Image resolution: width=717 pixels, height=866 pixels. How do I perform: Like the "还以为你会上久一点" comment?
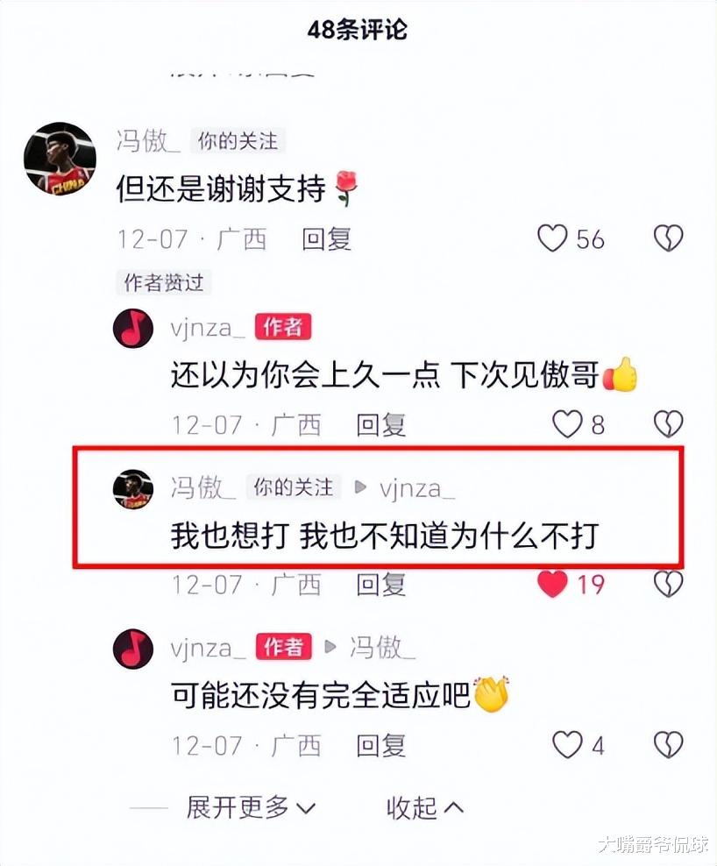tap(568, 424)
